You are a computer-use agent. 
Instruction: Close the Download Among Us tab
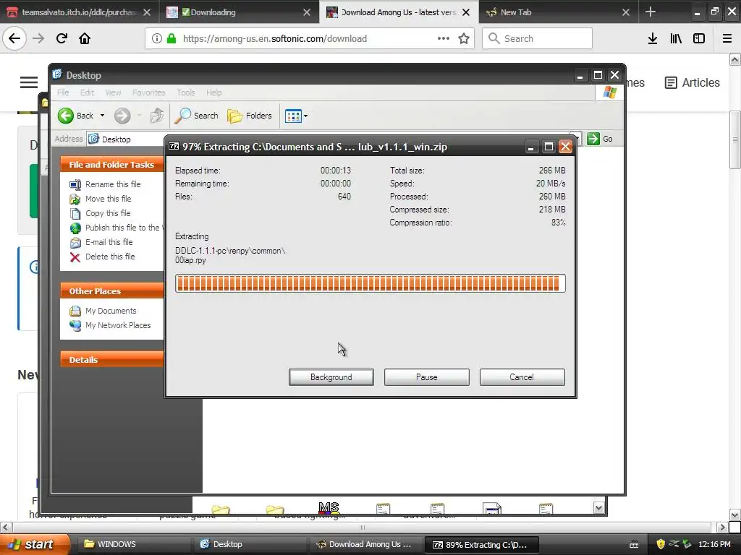pyautogui.click(x=466, y=12)
